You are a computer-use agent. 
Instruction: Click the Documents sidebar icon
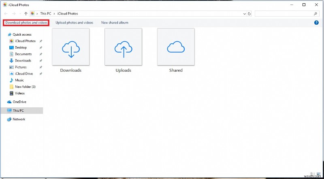[12, 54]
